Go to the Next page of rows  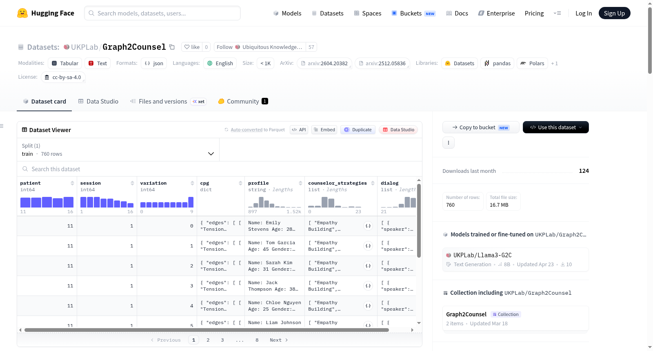279,340
